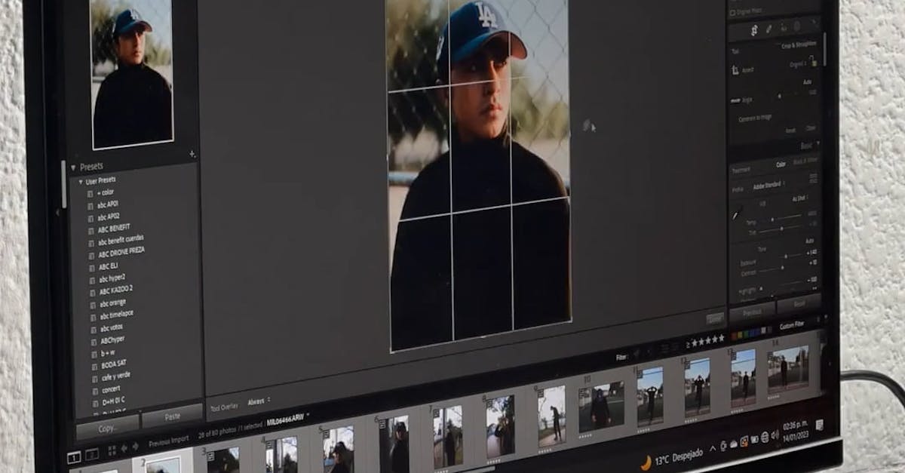Open the volume icon in system tray
The image size is (905, 473).
point(774,435)
